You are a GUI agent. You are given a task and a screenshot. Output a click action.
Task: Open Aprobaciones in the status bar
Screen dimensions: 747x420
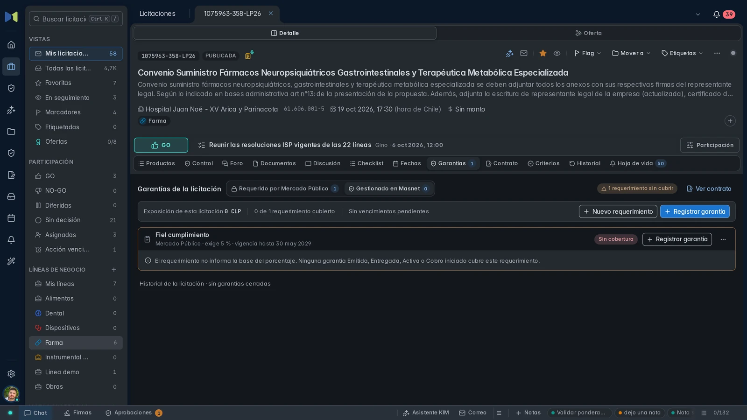tap(134, 413)
